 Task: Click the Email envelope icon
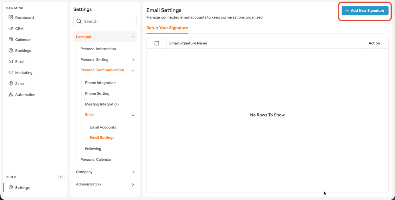[x=11, y=62]
